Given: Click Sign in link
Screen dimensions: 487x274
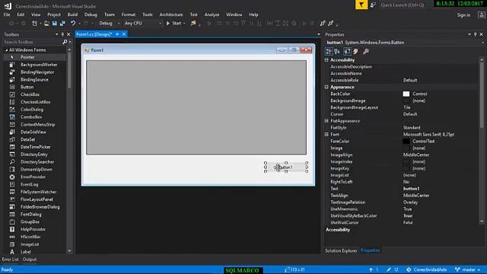Looking at the screenshot, I should [463, 15].
